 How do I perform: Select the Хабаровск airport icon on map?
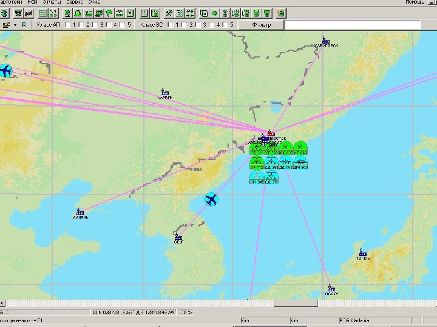(x=325, y=41)
